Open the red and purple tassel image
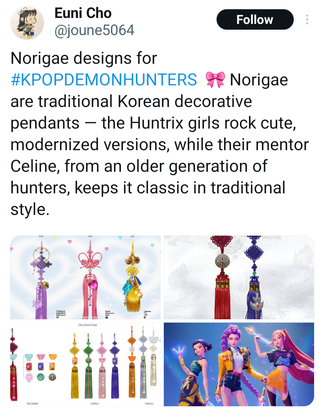 point(239,277)
